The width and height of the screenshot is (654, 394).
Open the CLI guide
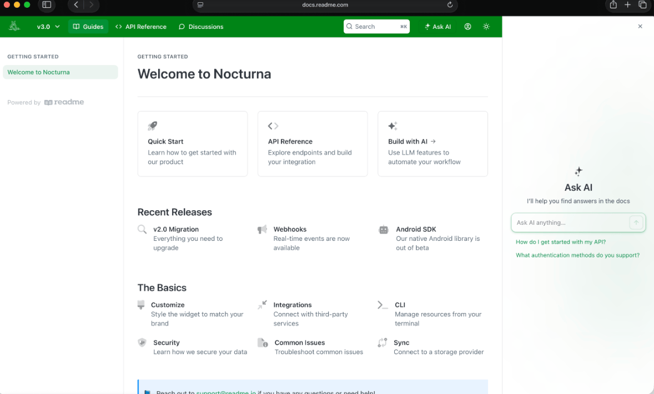400,305
